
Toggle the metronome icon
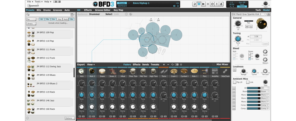(221, 4)
